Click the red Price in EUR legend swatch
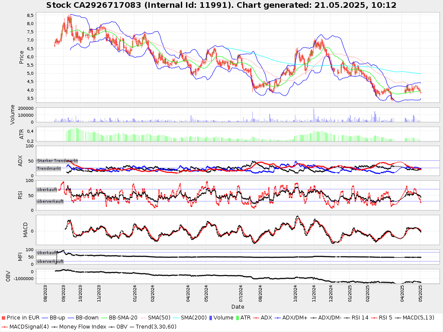 click(x=3, y=318)
